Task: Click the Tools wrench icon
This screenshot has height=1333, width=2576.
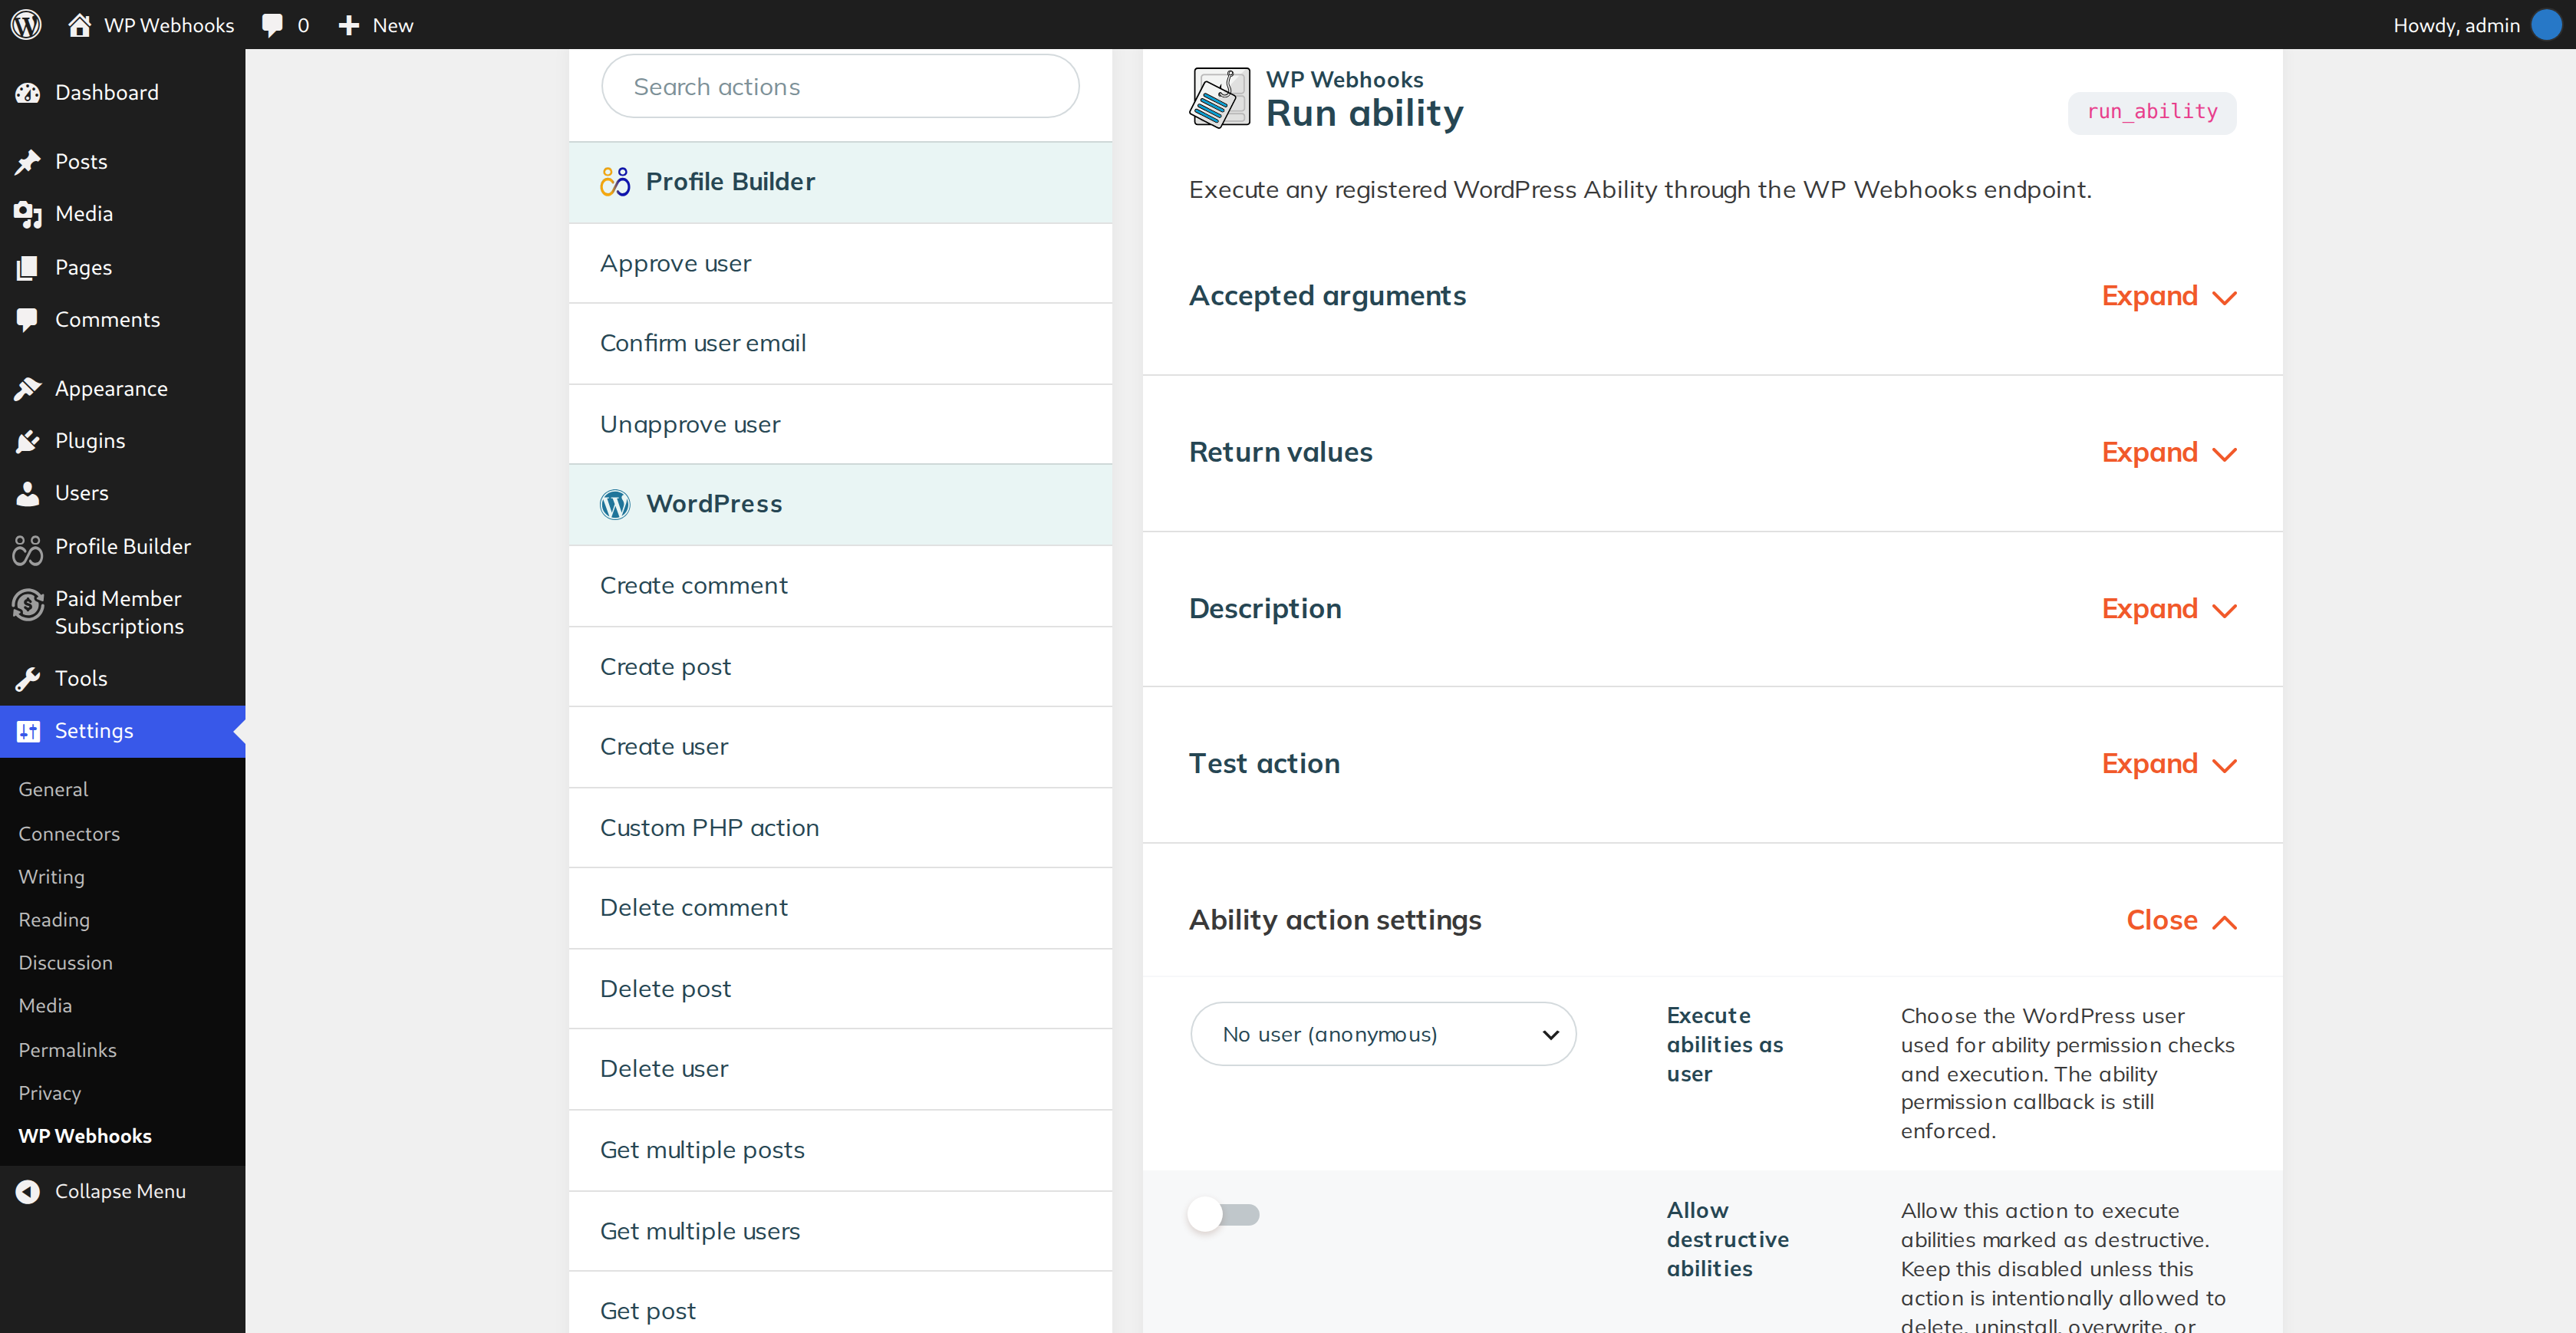Action: [x=28, y=678]
